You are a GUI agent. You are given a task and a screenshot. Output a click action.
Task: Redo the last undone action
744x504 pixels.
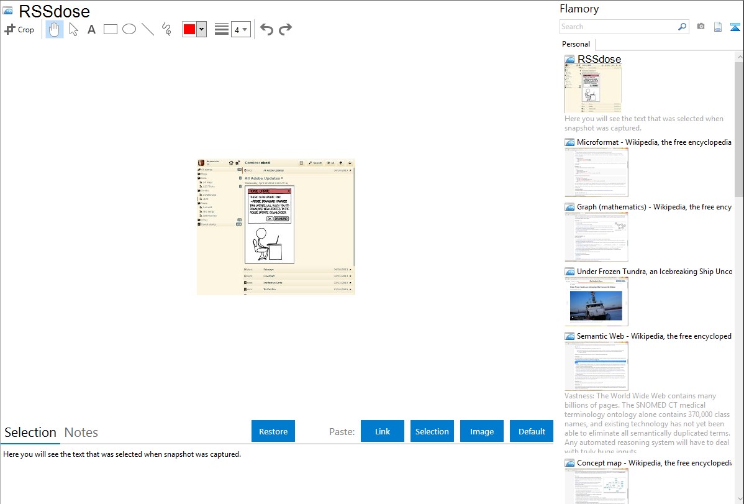click(x=286, y=29)
